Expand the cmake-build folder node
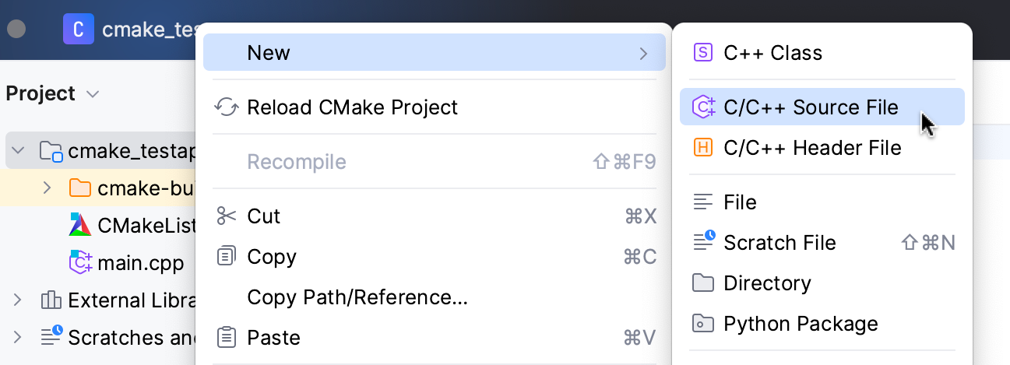This screenshot has height=365, width=1010. pos(47,188)
